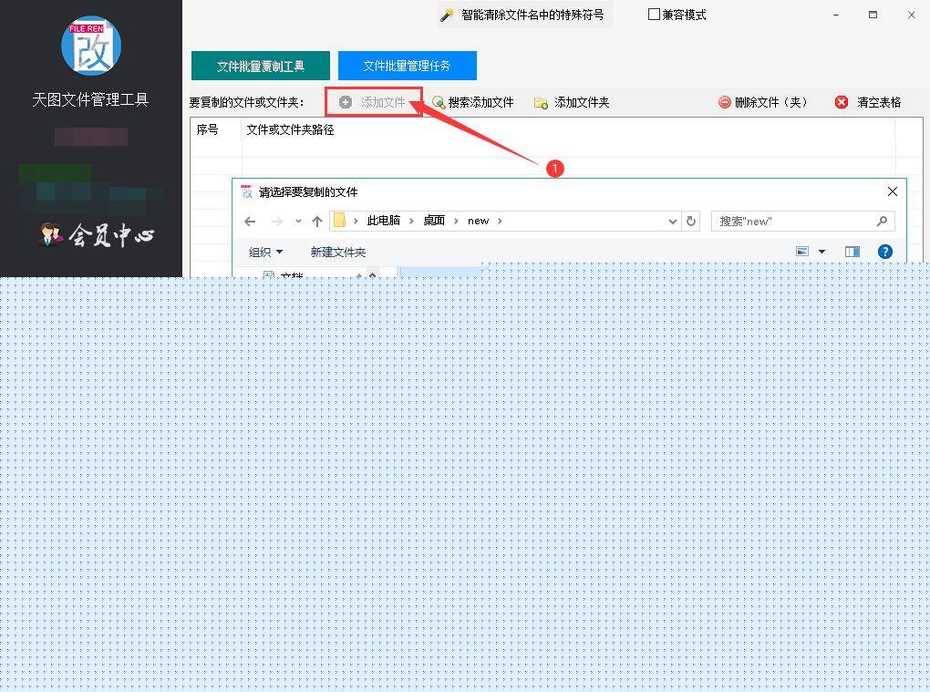Select new in the breadcrumb path
This screenshot has height=692, width=930.
point(478,221)
